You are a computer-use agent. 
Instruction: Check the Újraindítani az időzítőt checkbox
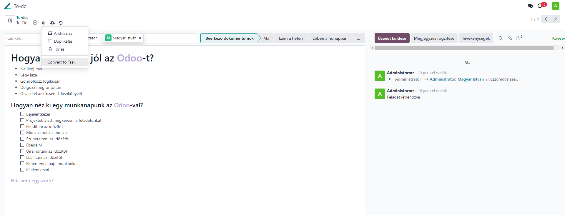tap(22, 151)
